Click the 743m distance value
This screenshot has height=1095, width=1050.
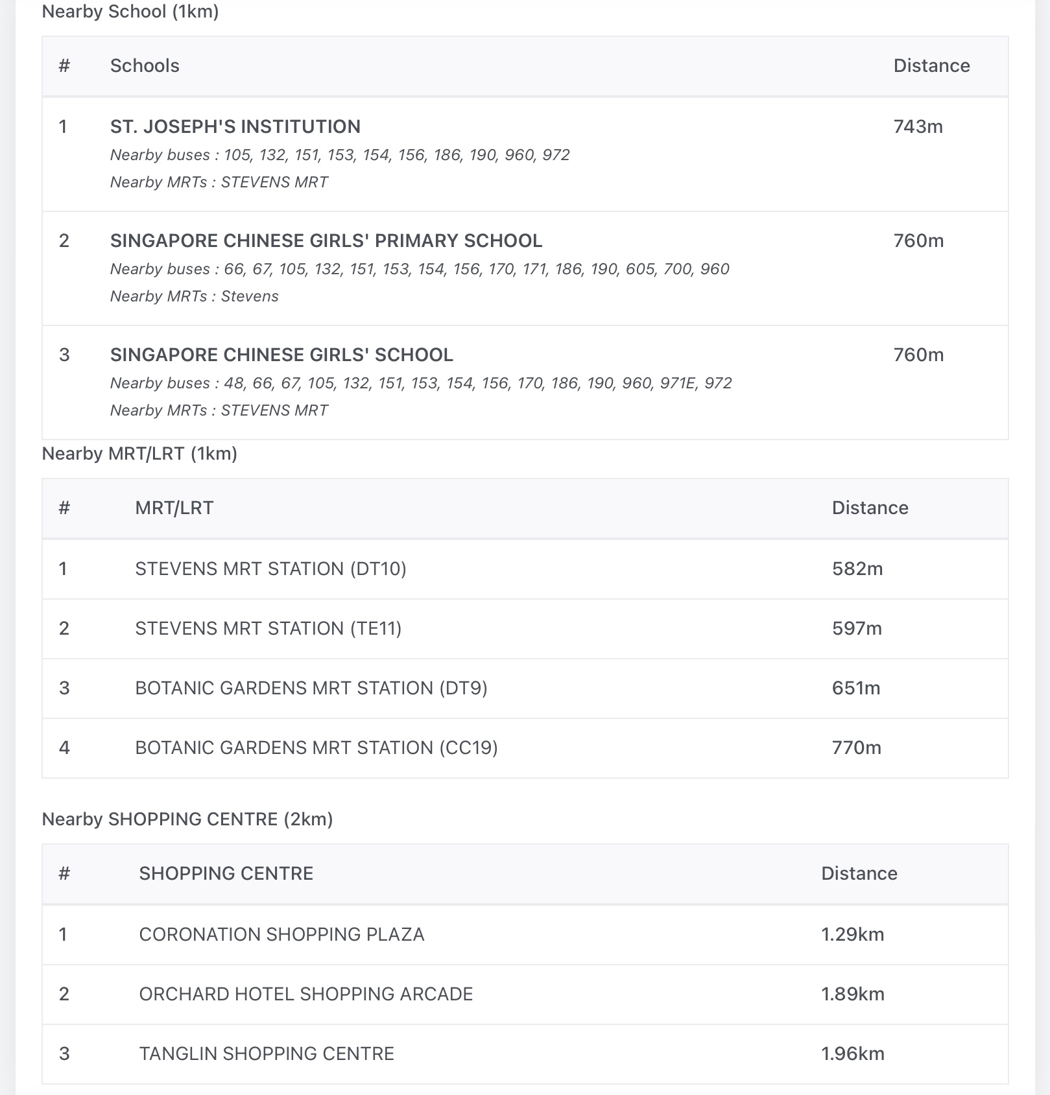[918, 126]
